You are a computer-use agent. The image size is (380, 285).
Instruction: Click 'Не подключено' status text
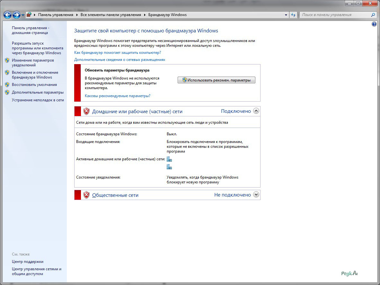coord(233,195)
